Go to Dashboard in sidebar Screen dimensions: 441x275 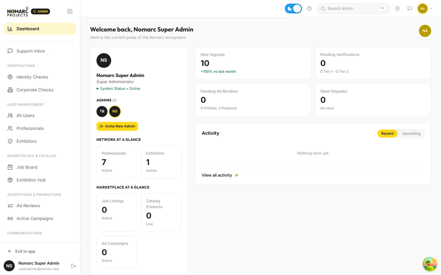40,29
